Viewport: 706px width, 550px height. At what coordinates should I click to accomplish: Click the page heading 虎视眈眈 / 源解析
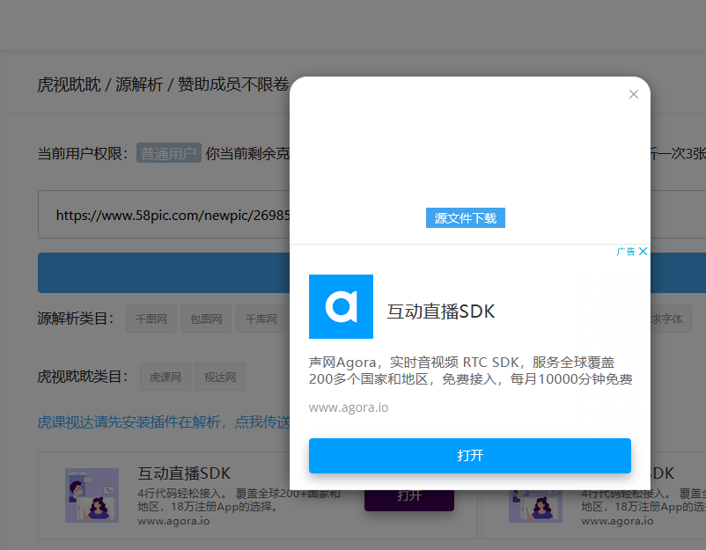100,84
